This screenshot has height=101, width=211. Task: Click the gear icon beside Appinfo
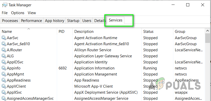[x=4, y=68]
